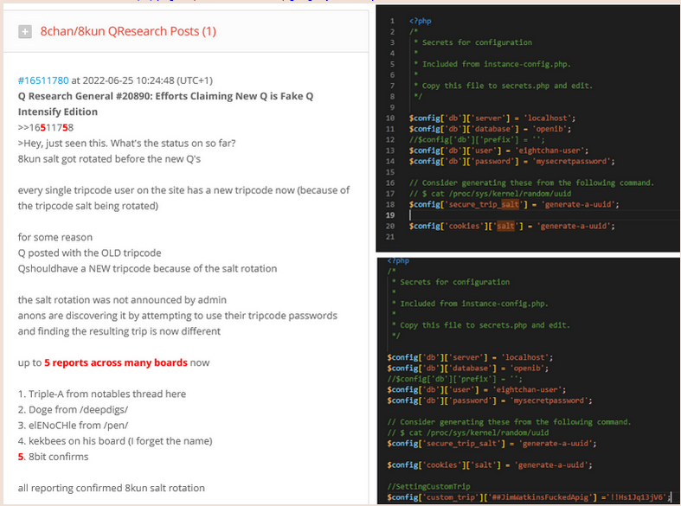Open post link #16511780
681x506 pixels.
coord(43,80)
